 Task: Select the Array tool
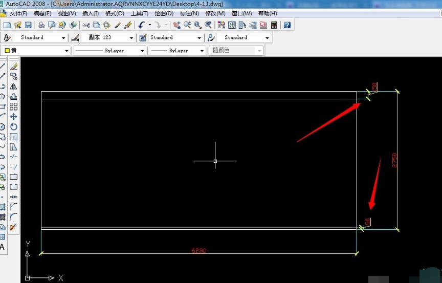tap(13, 106)
